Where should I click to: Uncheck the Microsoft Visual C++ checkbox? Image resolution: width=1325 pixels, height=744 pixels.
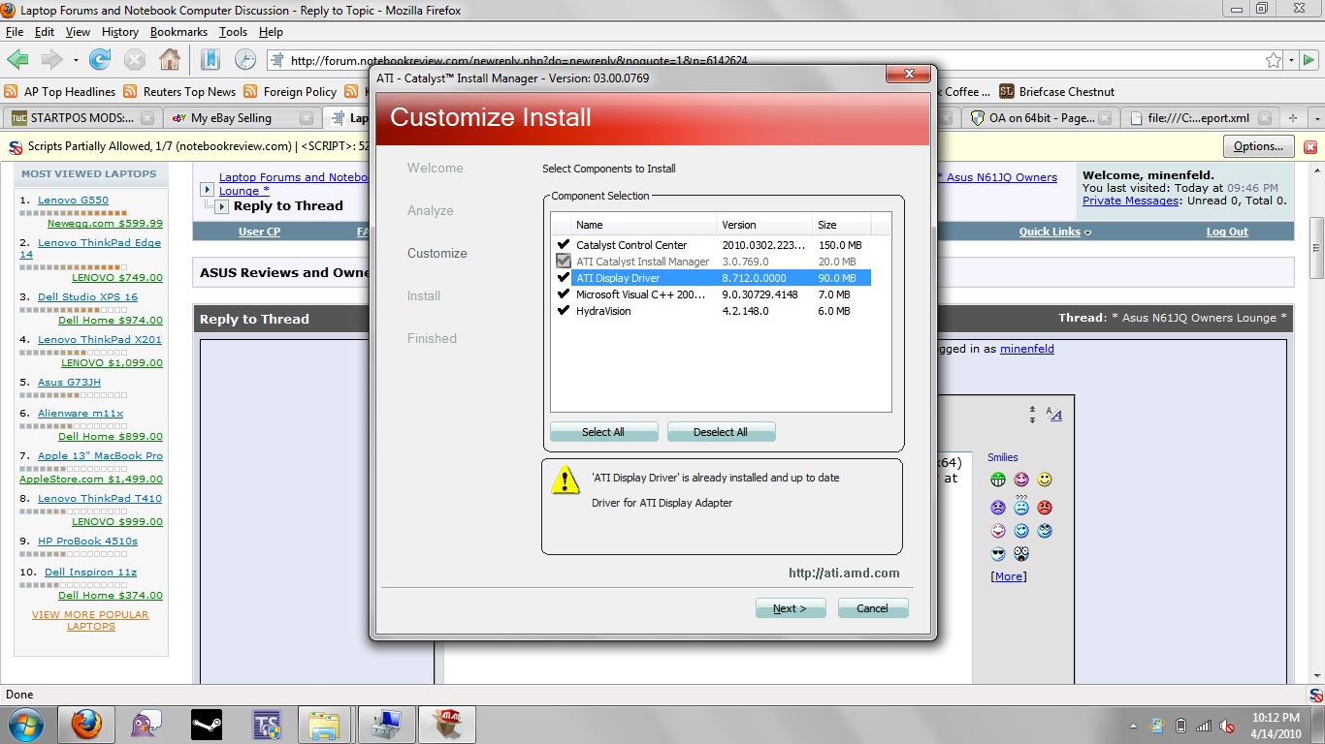tap(563, 294)
